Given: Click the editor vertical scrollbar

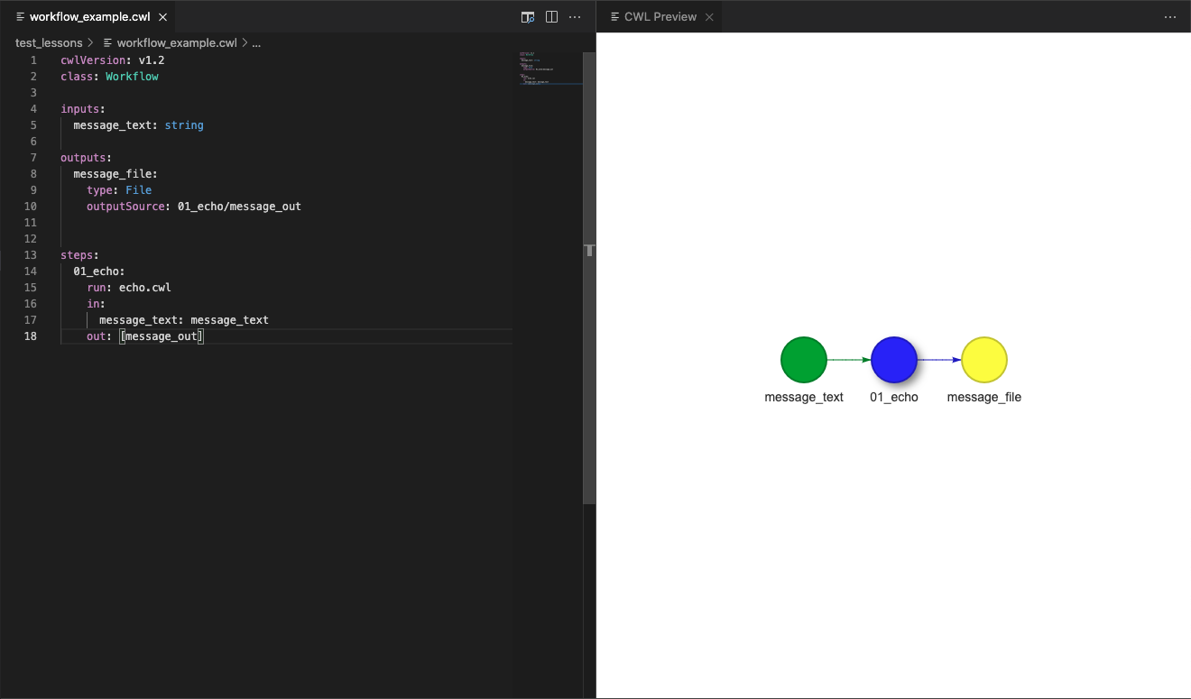Looking at the screenshot, I should coord(589,277).
